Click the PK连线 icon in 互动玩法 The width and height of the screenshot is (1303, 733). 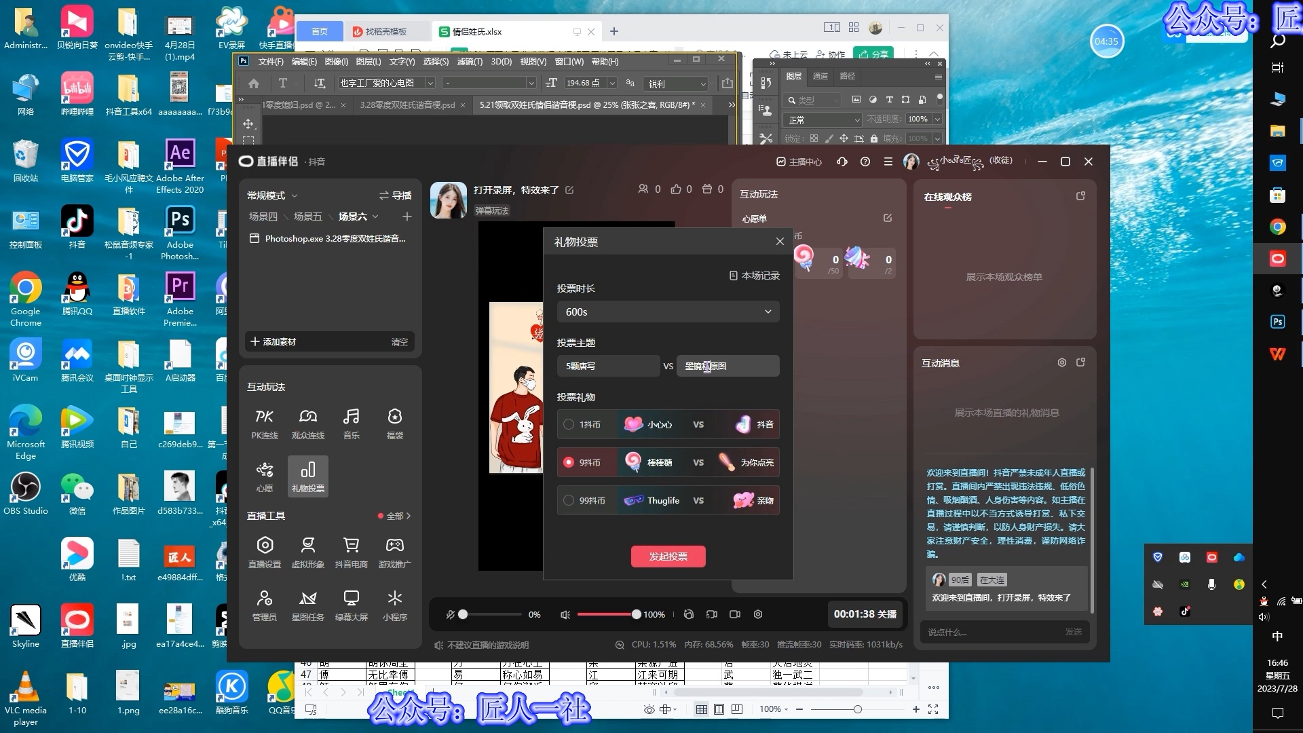tap(266, 422)
